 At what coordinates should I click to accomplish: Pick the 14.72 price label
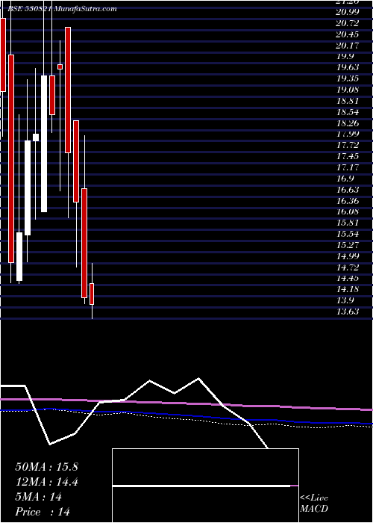348,267
